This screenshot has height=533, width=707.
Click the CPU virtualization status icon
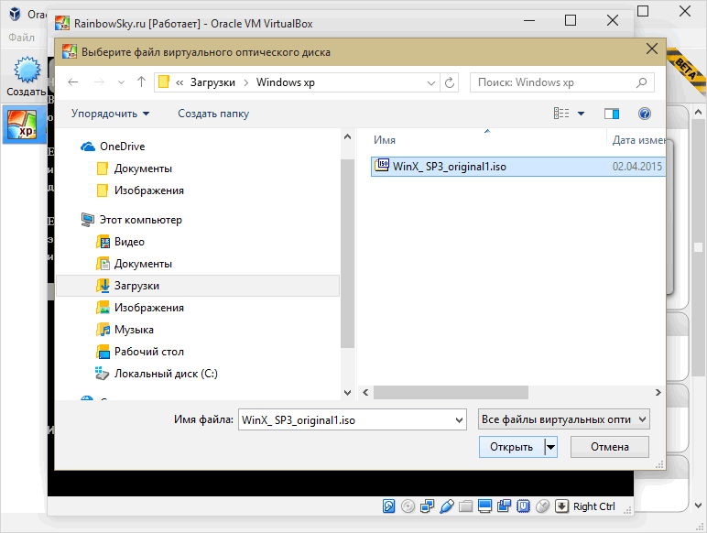click(x=523, y=506)
